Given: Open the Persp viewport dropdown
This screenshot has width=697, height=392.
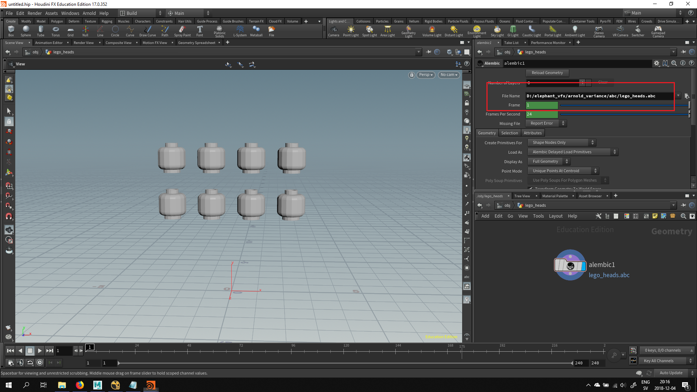Looking at the screenshot, I should 425,75.
